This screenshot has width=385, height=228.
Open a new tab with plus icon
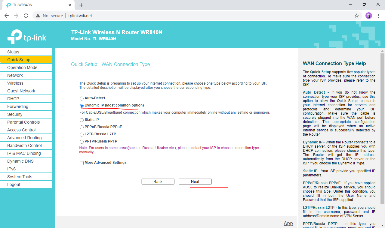tap(81, 5)
